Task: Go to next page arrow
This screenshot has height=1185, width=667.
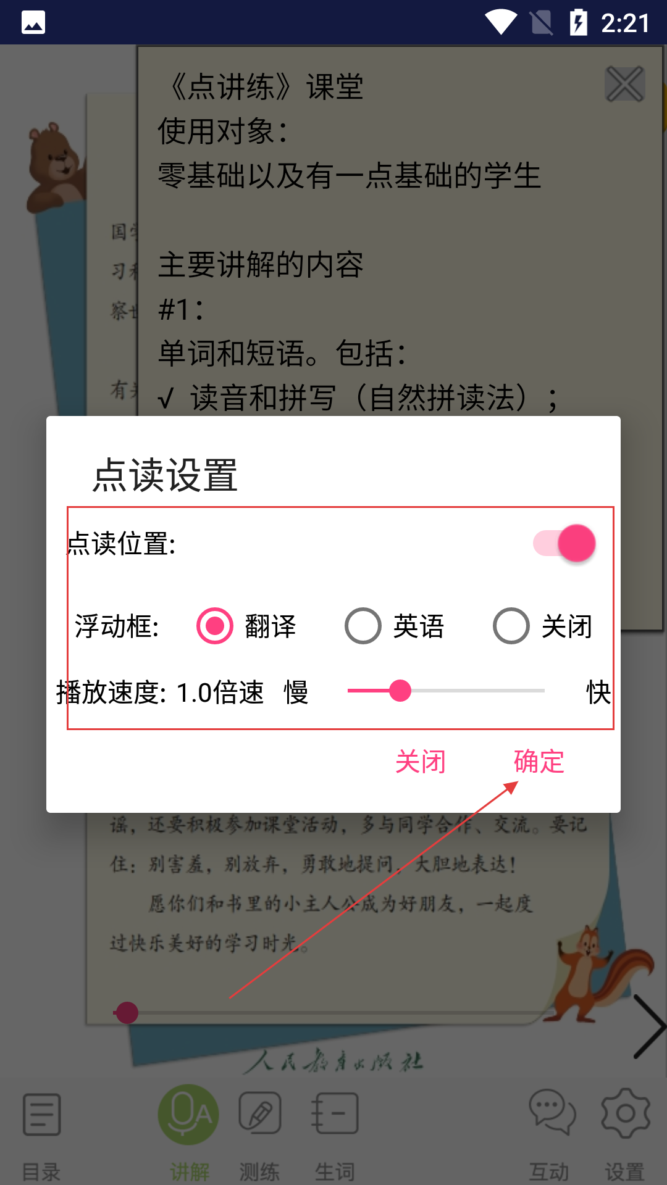Action: click(649, 1026)
